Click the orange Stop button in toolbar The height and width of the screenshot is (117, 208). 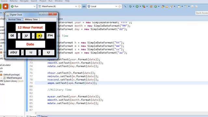tap(6, 6)
